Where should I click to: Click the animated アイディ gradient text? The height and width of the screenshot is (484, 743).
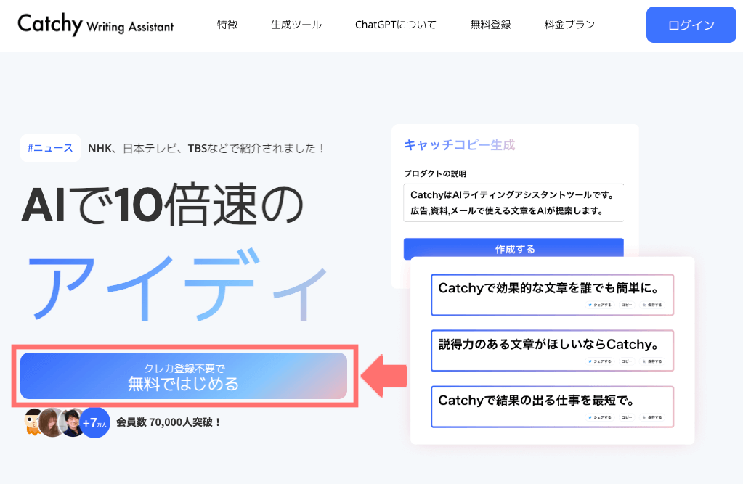(178, 284)
